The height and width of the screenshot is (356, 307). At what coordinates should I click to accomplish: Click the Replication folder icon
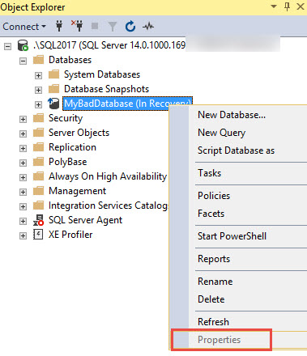click(x=38, y=147)
